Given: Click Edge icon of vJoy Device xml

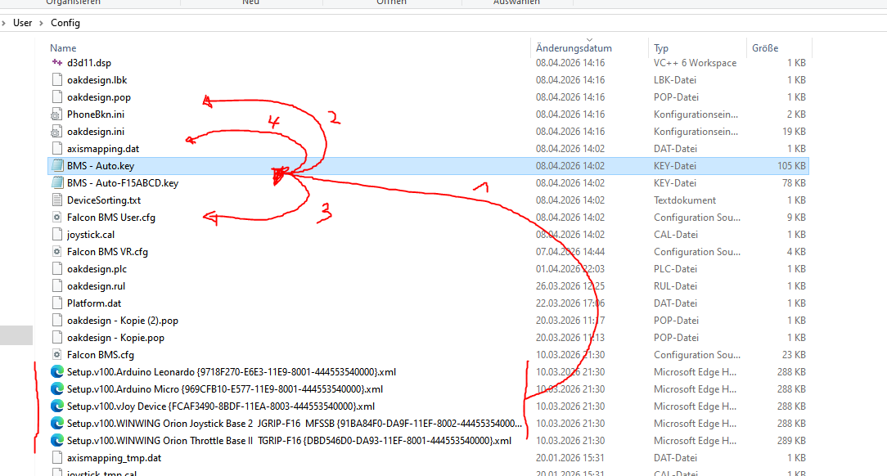Looking at the screenshot, I should [56, 406].
